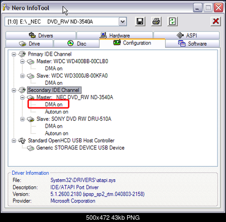Click the IDE/ATAPI Port Driver description
This screenshot has width=226, height=222.
(x=74, y=187)
